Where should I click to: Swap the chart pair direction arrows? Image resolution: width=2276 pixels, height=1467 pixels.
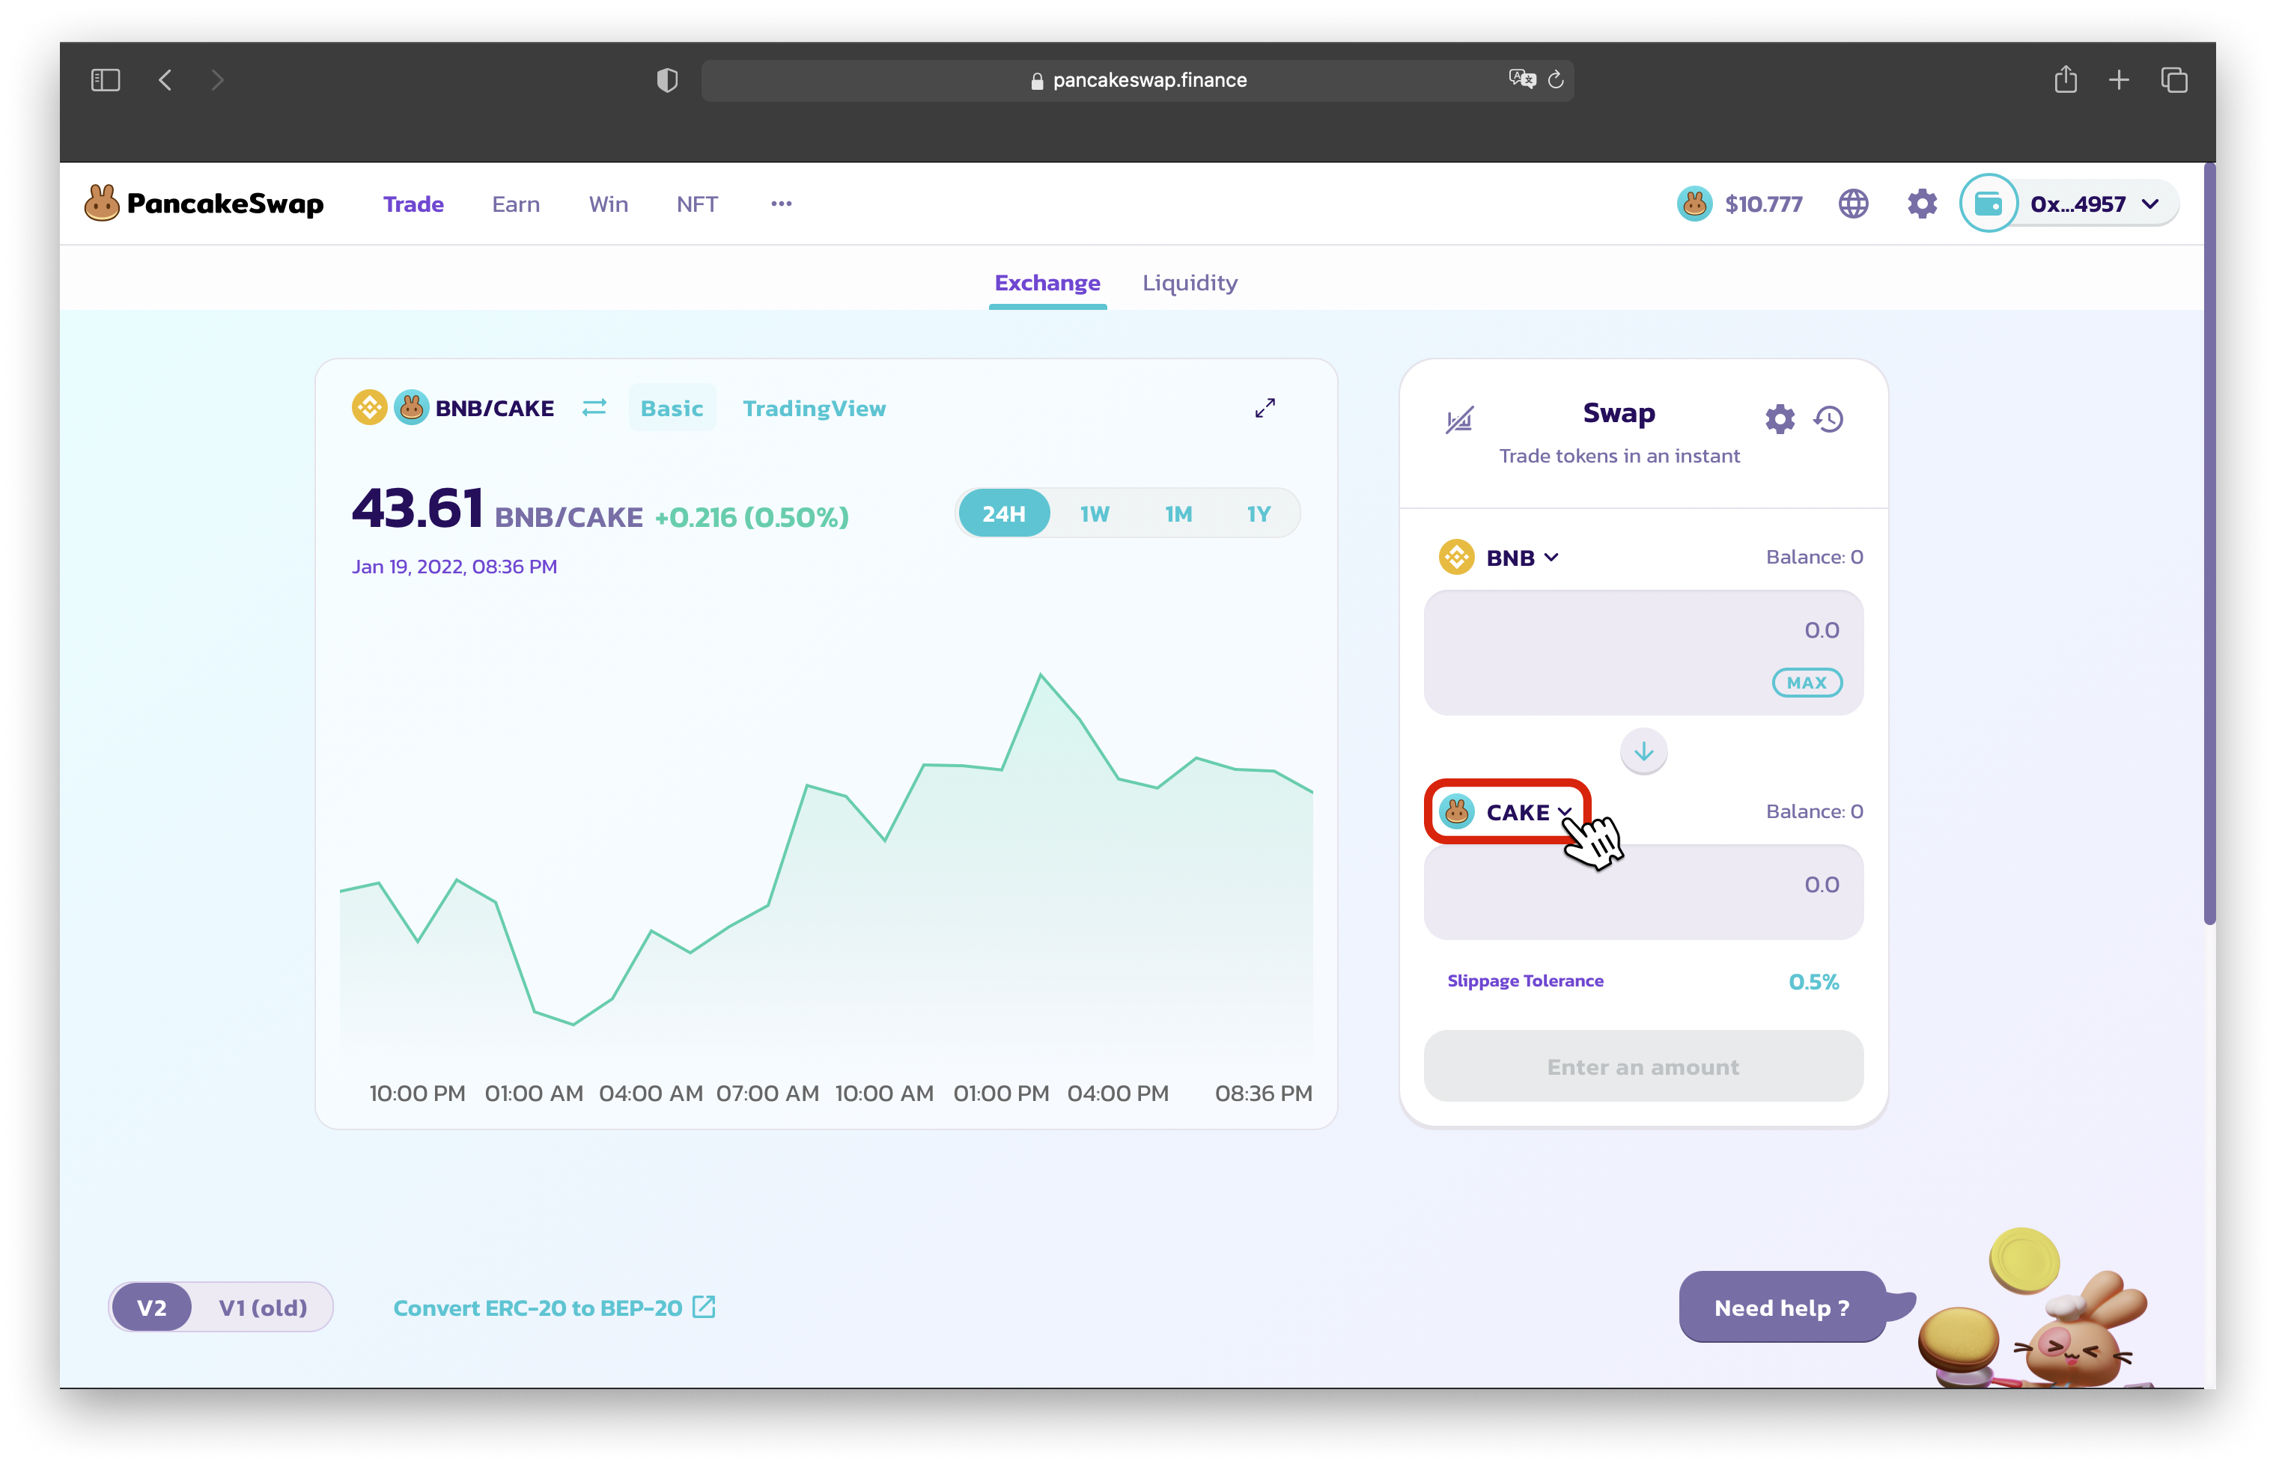594,408
